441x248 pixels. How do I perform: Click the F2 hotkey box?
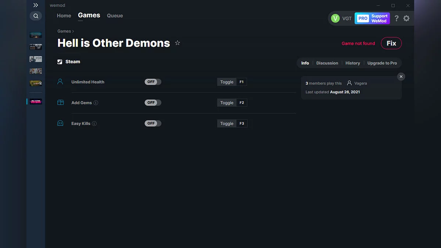[x=242, y=103]
